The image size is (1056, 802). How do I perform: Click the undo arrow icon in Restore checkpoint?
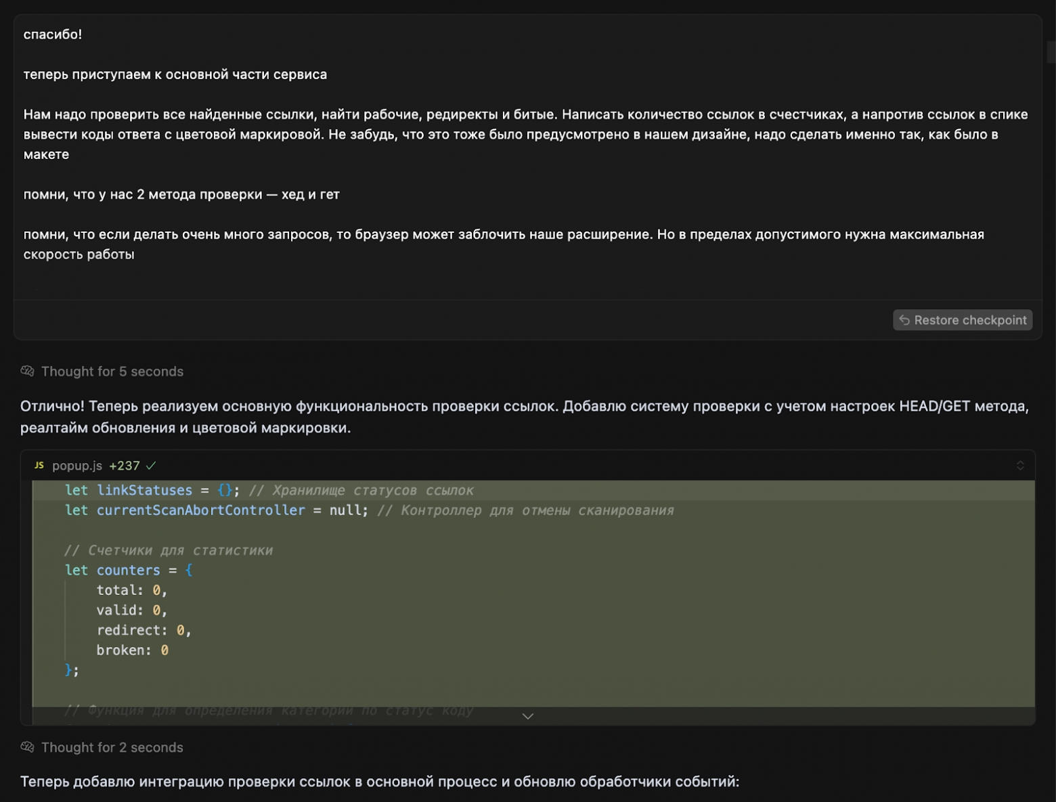(904, 320)
